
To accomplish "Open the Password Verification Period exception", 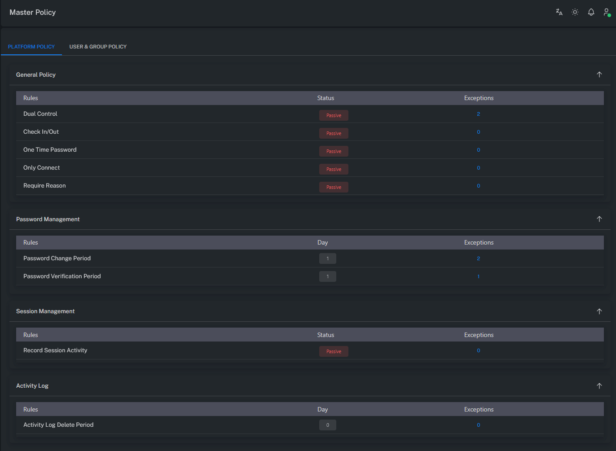I will tap(478, 276).
